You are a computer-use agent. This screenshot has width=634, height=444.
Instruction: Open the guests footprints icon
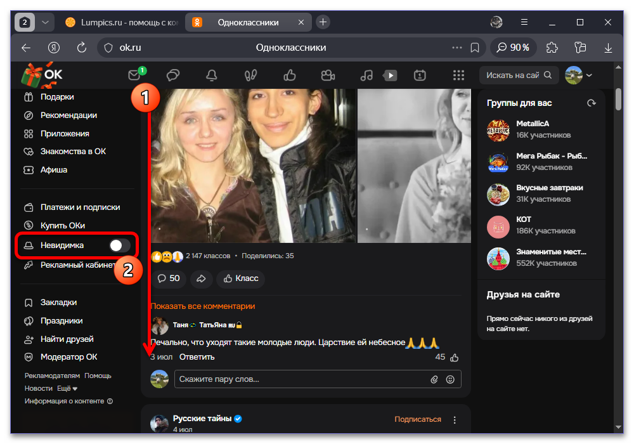pos(250,75)
